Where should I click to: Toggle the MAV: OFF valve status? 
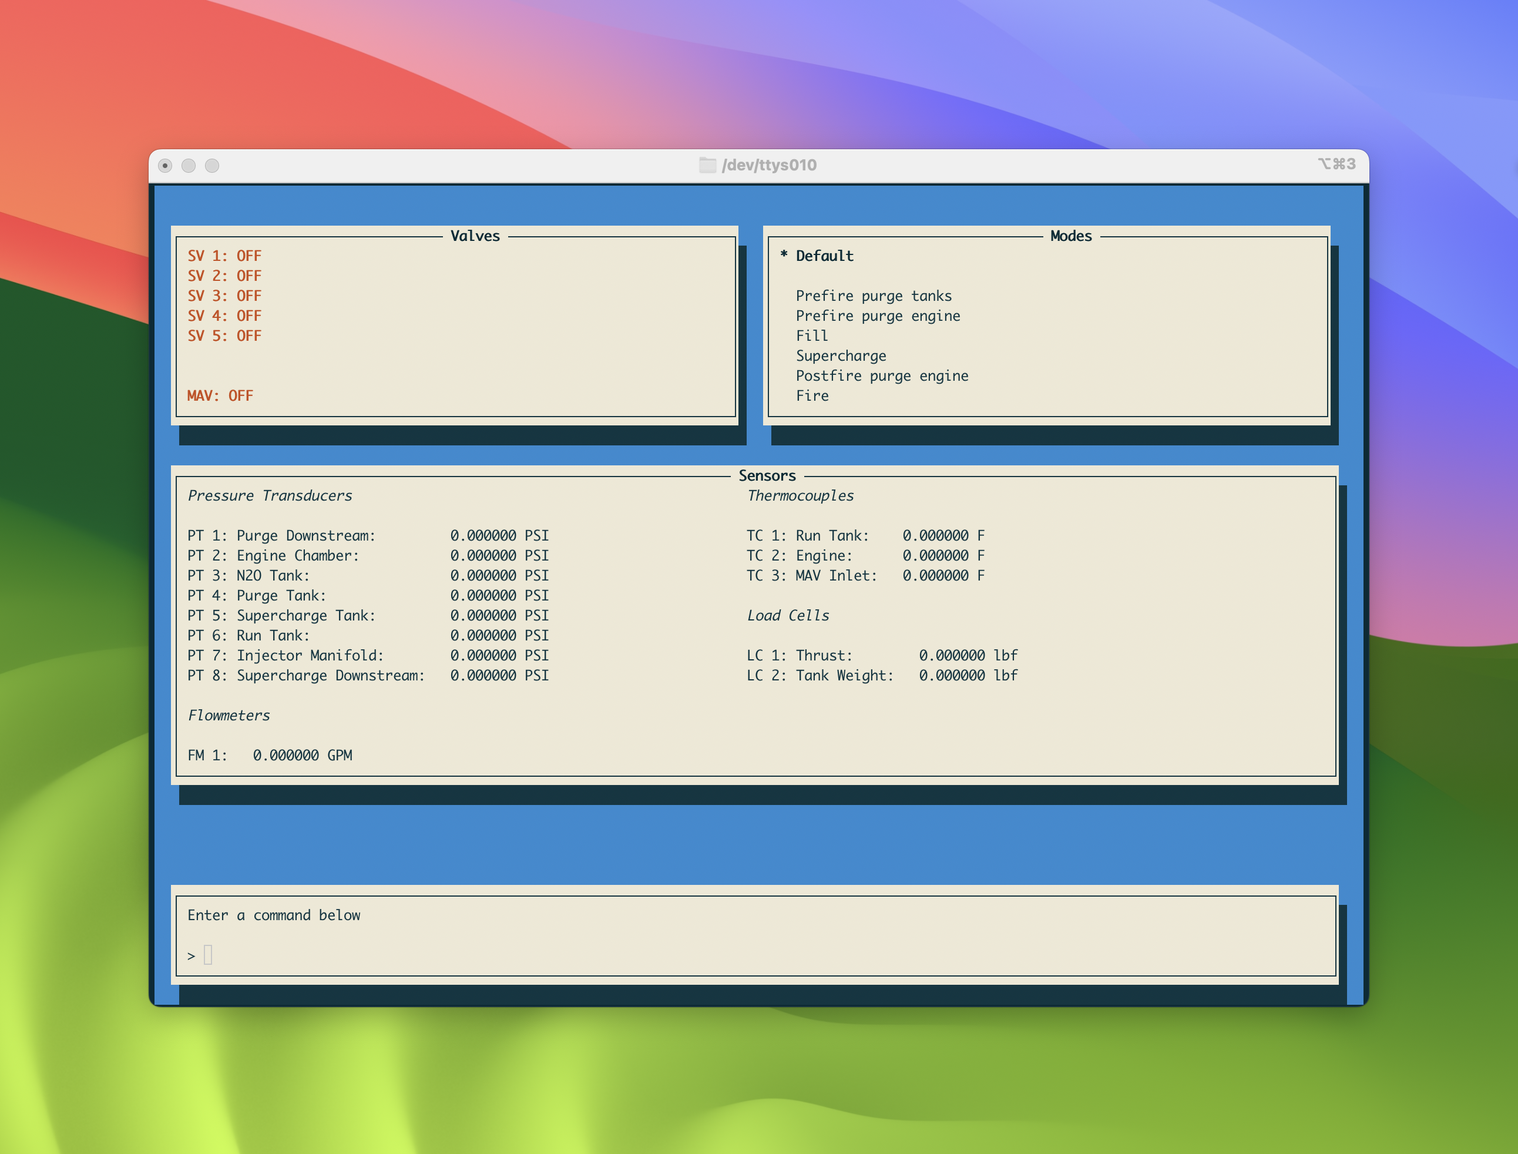[x=220, y=395]
